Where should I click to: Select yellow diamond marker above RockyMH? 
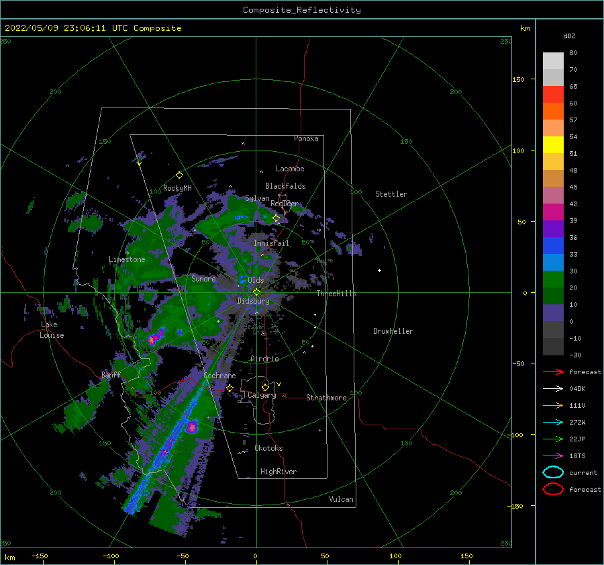179,175
